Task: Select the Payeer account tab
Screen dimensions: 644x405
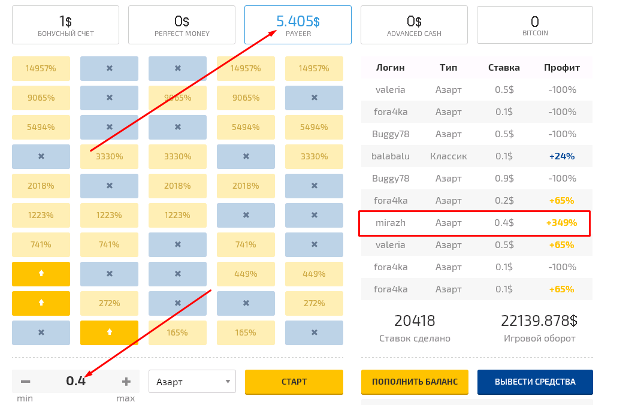Action: (x=298, y=25)
